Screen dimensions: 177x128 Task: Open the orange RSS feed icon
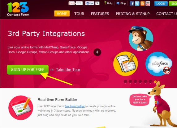[142, 3]
